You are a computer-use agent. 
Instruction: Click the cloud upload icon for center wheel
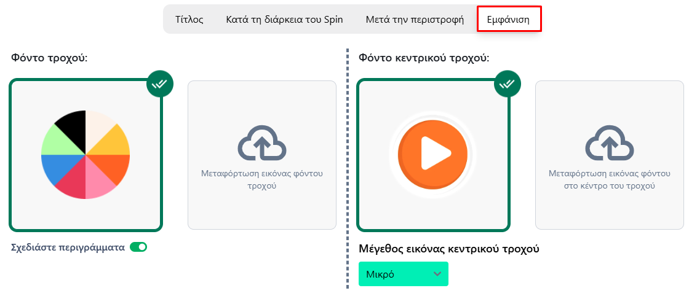point(610,142)
